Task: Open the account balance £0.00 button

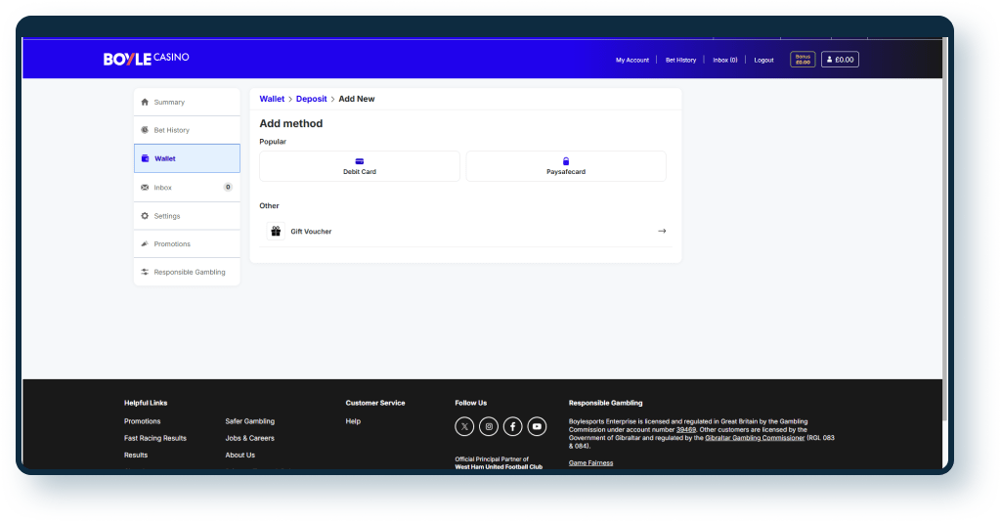Action: [x=840, y=60]
